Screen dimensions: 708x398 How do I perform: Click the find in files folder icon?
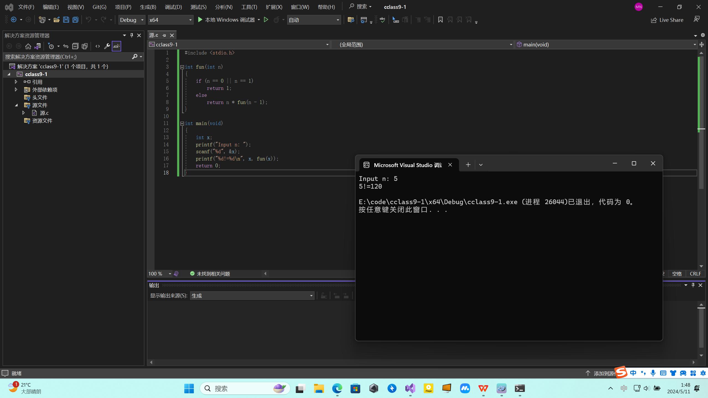[351, 20]
